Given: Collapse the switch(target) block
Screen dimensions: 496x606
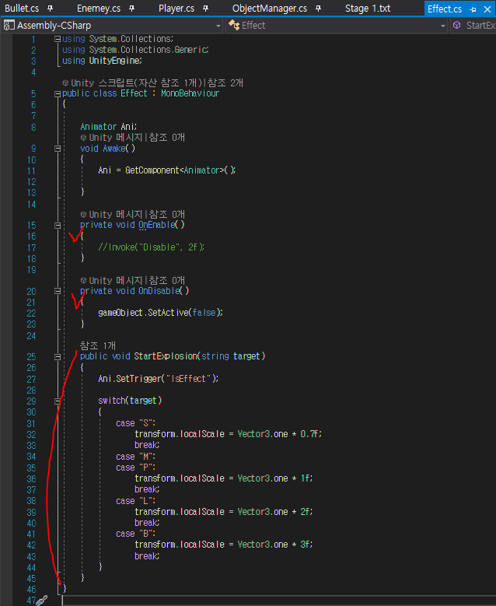Looking at the screenshot, I should [58, 401].
